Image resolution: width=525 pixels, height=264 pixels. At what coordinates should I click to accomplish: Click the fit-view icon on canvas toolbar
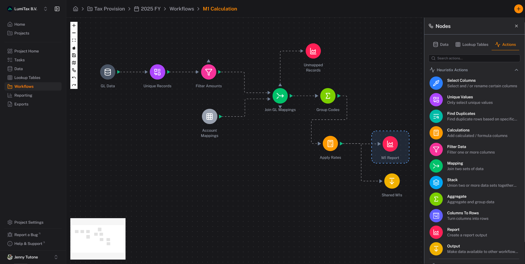[74, 40]
